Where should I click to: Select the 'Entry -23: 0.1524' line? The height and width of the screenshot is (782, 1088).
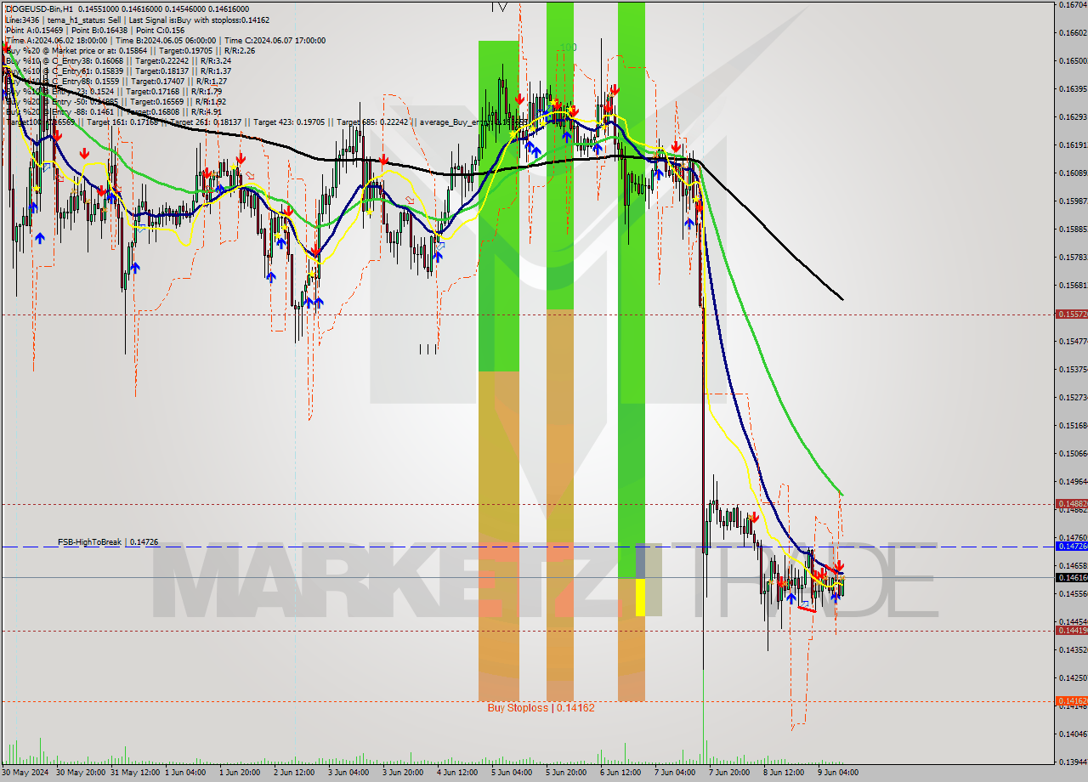(x=113, y=91)
